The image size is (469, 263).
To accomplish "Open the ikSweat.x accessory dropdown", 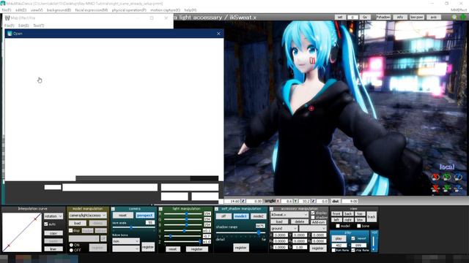I will click(289, 214).
